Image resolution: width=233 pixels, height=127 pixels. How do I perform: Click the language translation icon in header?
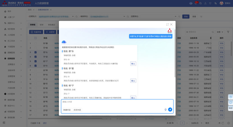215,3
